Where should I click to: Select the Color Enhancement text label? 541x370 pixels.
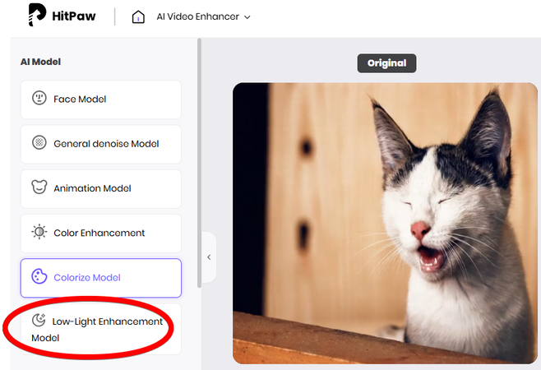point(99,233)
